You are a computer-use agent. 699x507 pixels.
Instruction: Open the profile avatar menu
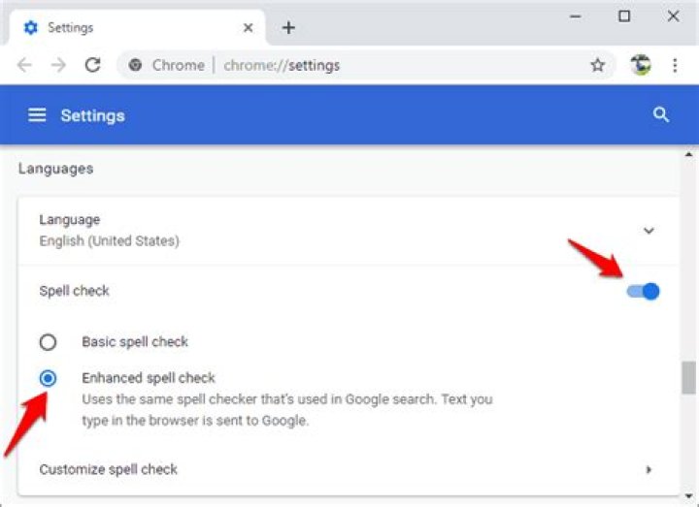click(x=641, y=65)
